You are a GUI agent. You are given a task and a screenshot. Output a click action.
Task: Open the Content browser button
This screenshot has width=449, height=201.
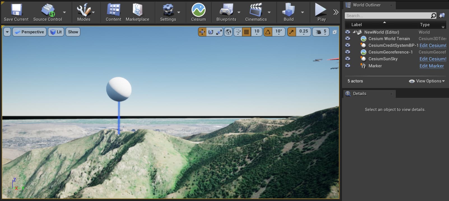click(113, 13)
